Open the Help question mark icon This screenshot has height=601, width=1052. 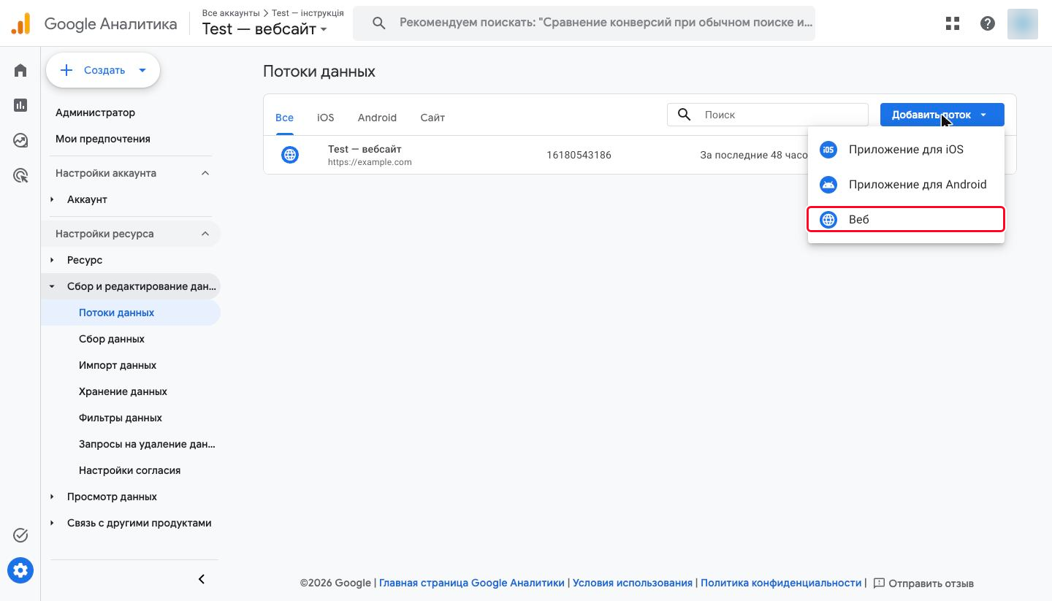coord(988,23)
